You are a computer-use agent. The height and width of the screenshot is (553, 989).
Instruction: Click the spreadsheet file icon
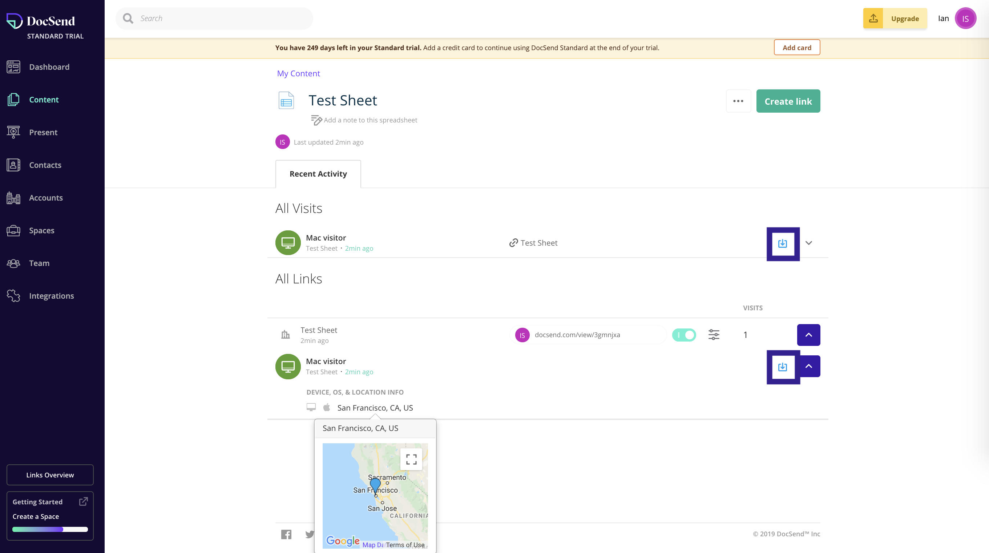tap(286, 100)
